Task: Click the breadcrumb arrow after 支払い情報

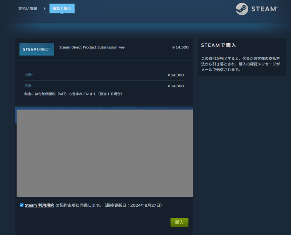Action: coord(45,8)
